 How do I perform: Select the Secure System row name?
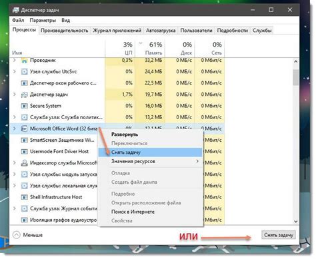[x=45, y=106]
